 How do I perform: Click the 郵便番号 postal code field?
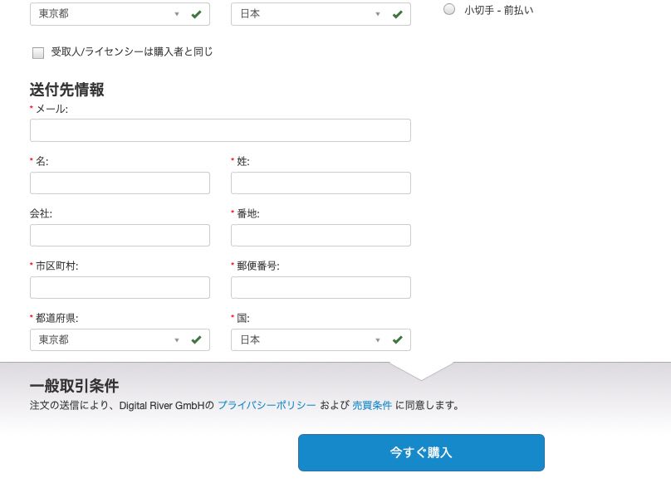pyautogui.click(x=321, y=287)
